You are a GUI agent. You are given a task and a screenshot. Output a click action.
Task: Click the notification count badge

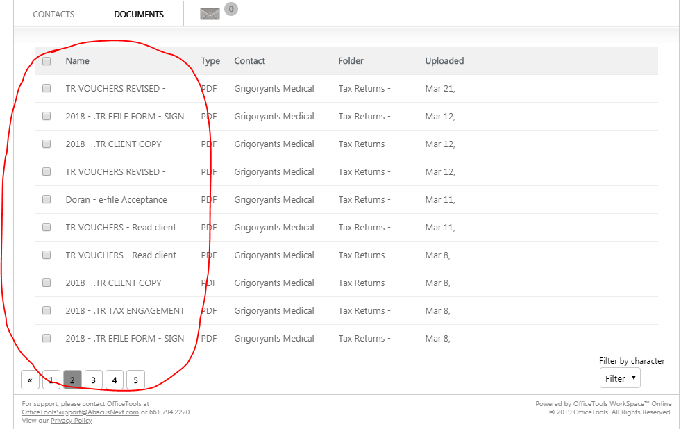point(230,9)
